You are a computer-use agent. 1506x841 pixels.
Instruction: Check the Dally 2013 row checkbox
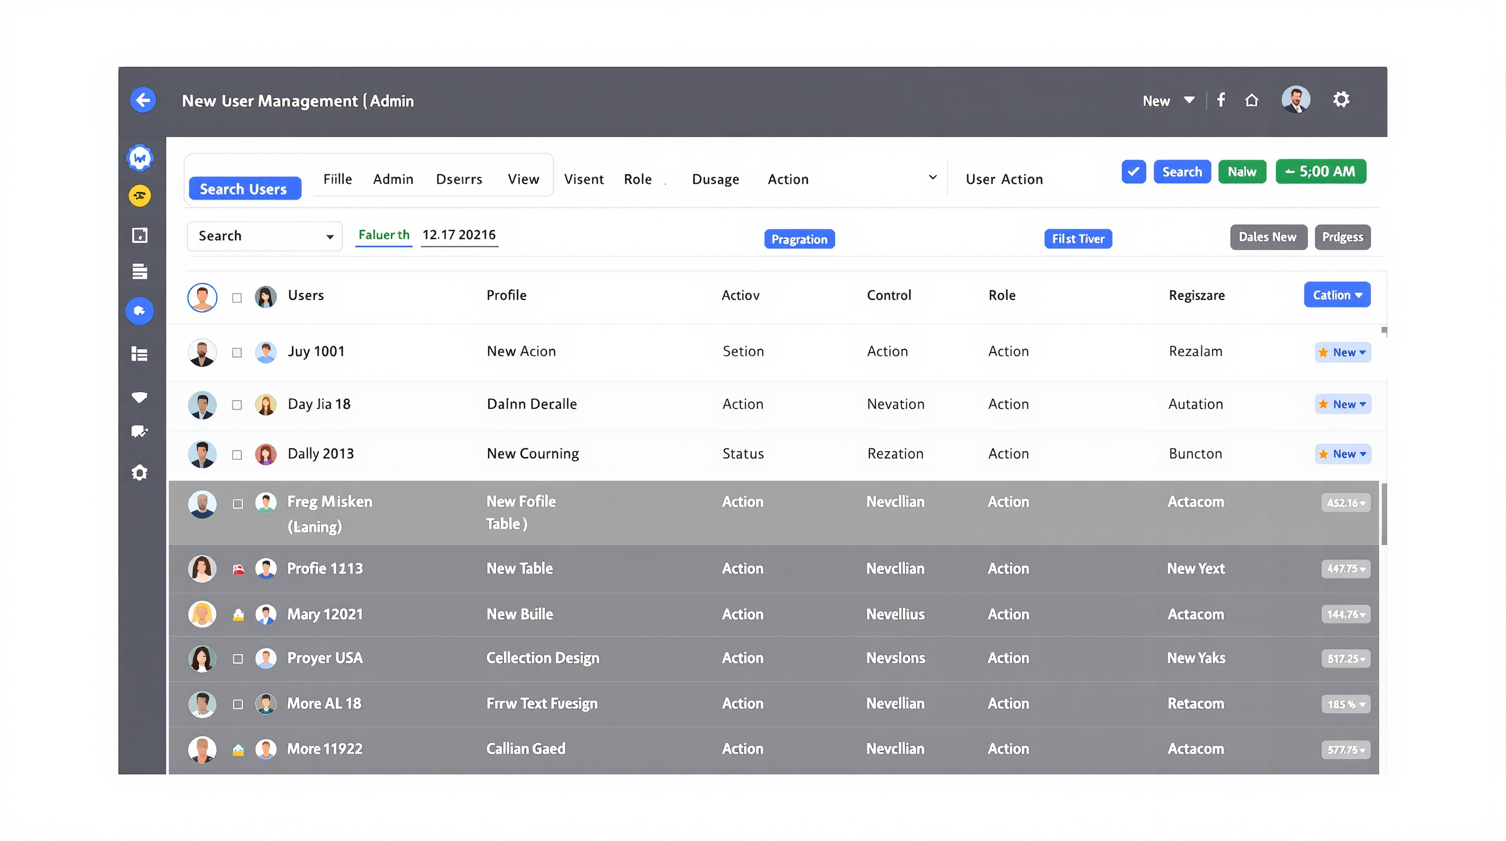tap(237, 454)
